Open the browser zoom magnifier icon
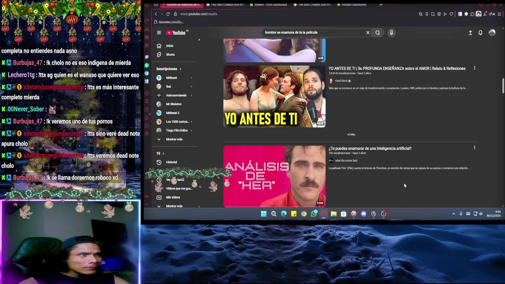The height and width of the screenshot is (284, 505). click(x=421, y=14)
